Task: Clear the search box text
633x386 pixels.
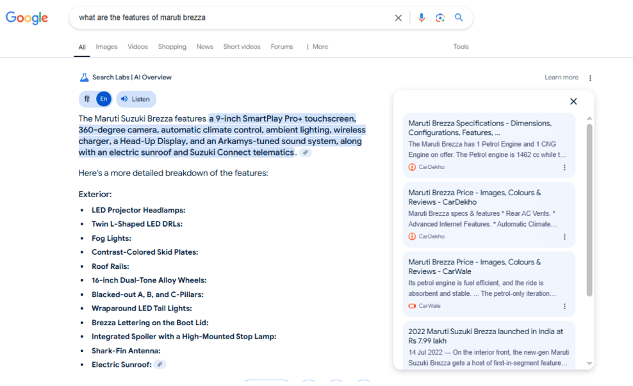Action: coord(398,18)
